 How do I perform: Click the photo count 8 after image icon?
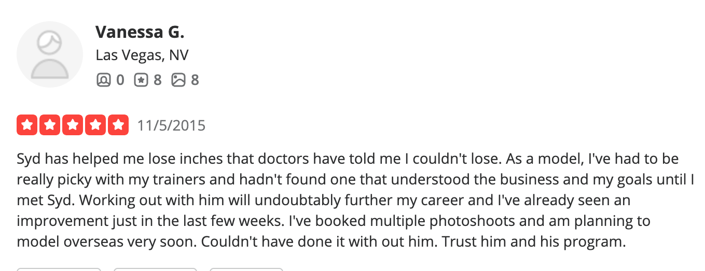[195, 80]
